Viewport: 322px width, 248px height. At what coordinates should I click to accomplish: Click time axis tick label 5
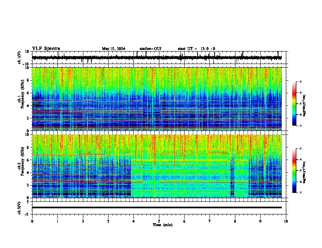(159, 221)
